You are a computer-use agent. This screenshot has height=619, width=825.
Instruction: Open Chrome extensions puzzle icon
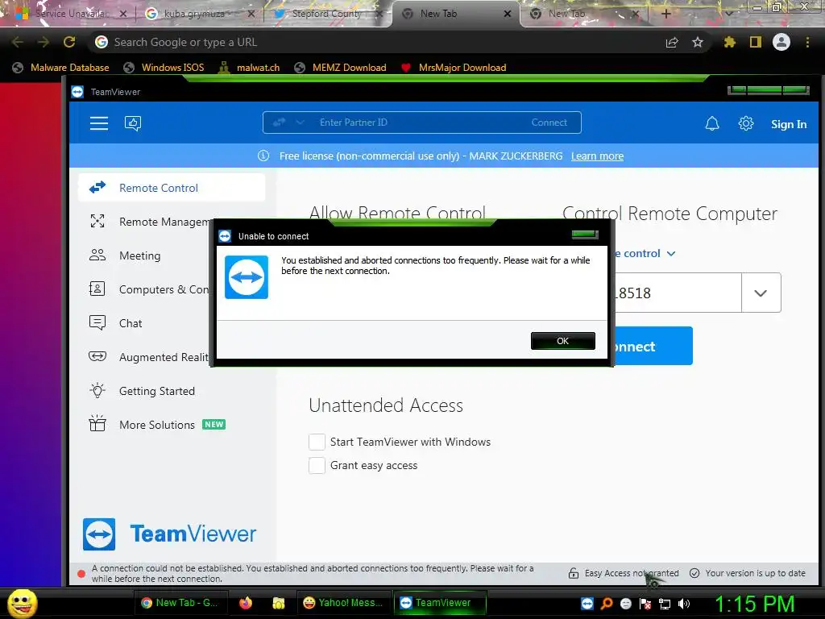[x=729, y=42]
